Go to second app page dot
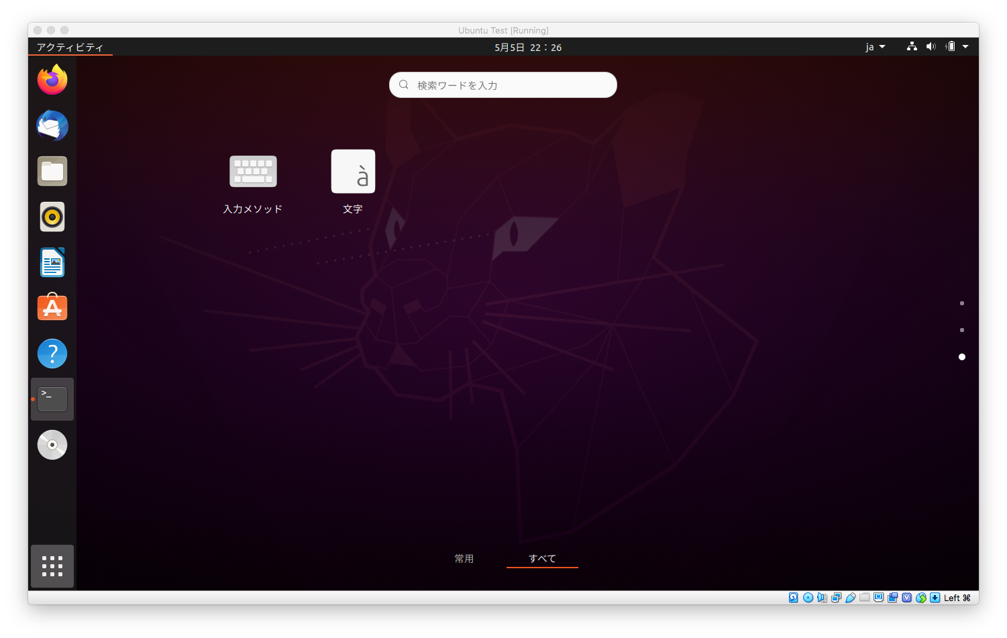Viewport: 1007px width, 638px height. point(962,330)
